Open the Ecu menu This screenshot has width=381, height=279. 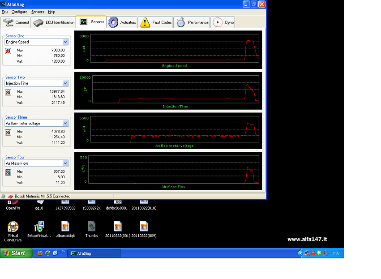(4, 12)
